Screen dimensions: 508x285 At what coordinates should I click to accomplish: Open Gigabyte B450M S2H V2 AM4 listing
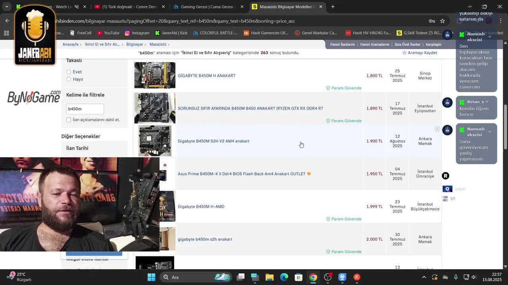tap(214, 141)
